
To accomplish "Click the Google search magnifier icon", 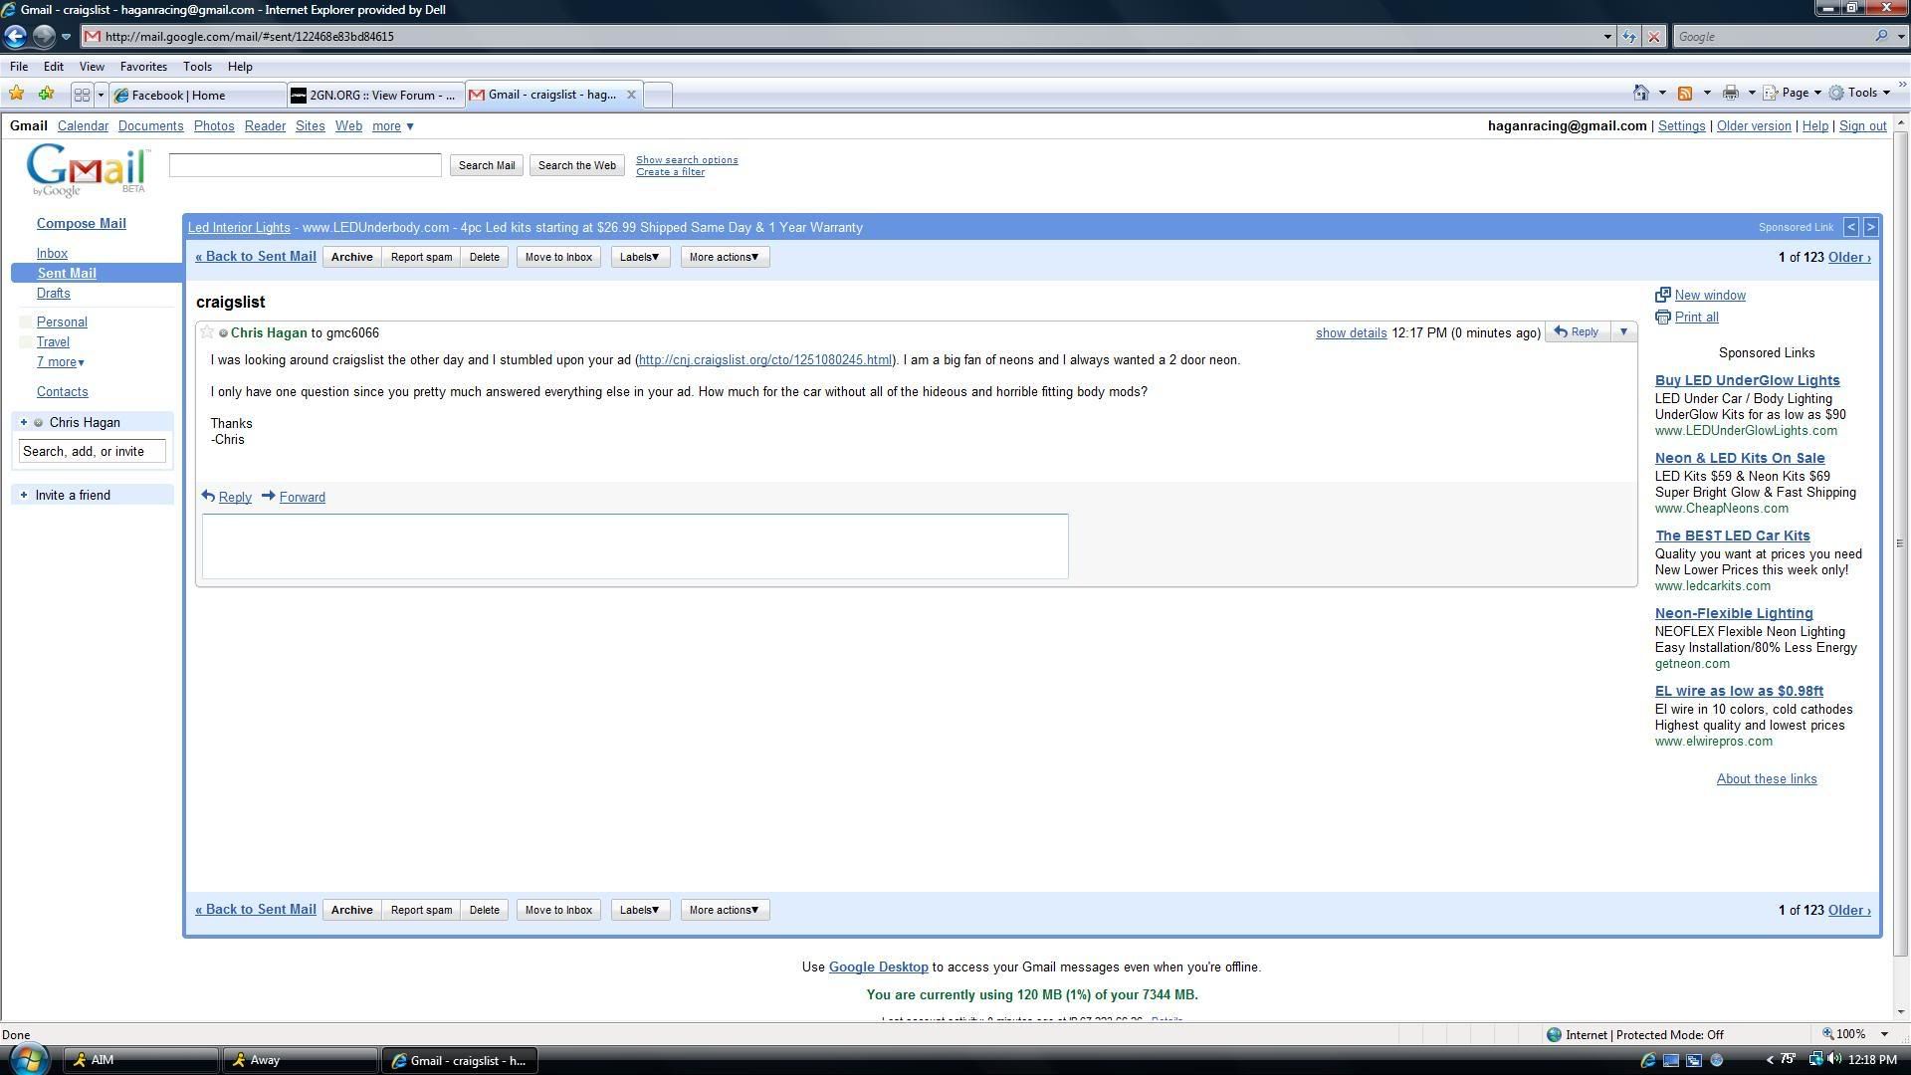I will (1880, 37).
